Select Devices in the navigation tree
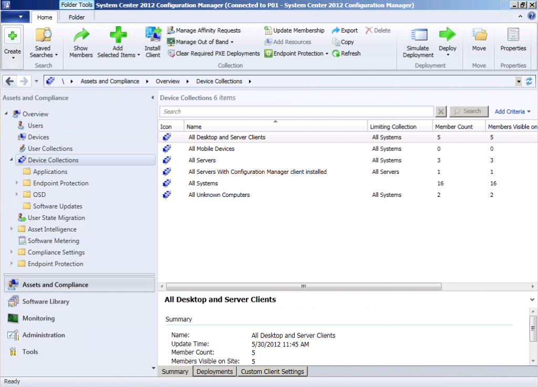Screen dimensions: 538x387 click(38, 137)
